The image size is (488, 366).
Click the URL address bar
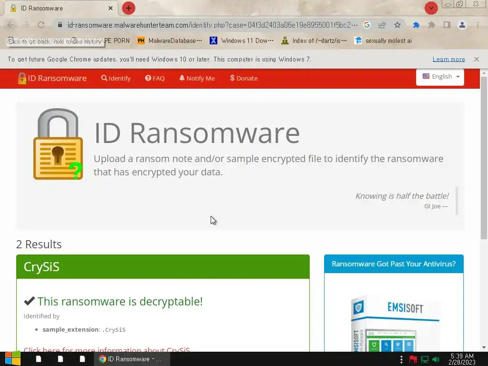pos(212,25)
